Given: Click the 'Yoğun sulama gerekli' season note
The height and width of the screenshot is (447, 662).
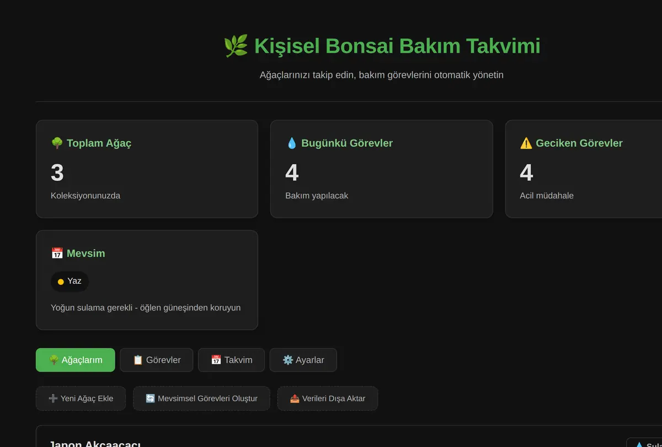Looking at the screenshot, I should click(146, 308).
